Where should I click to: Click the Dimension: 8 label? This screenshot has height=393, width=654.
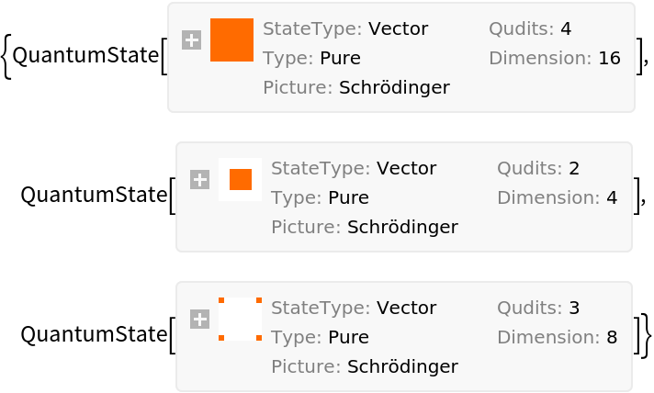point(557,337)
